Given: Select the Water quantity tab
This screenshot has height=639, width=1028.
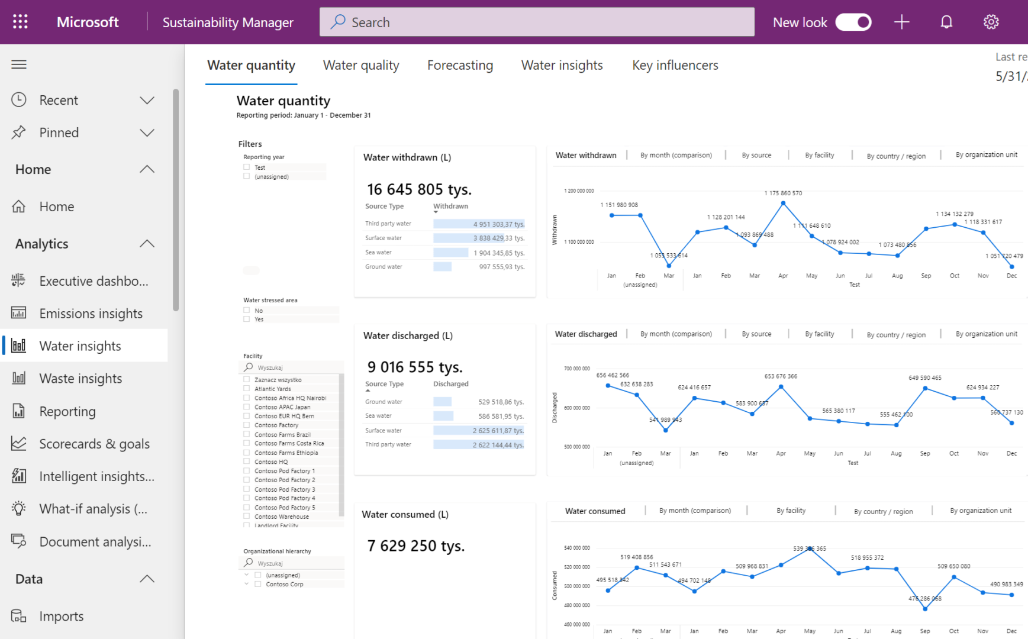Looking at the screenshot, I should (x=251, y=65).
